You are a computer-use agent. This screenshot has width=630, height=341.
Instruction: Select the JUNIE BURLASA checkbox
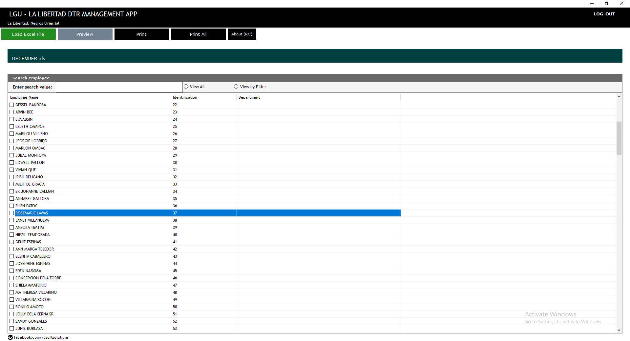coord(12,329)
